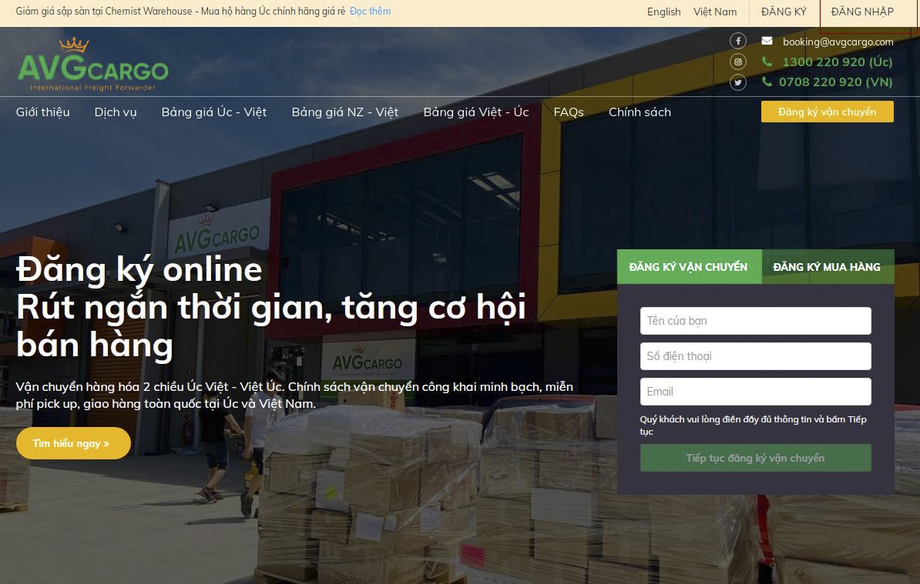The image size is (920, 584).
Task: Click the phone icon beside 0708 220 920
Action: [767, 82]
